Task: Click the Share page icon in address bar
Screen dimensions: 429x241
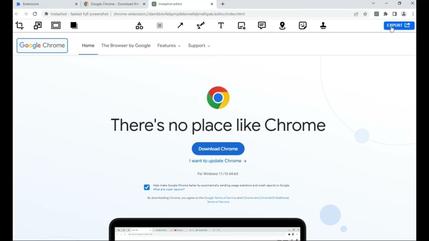Action: [x=356, y=14]
